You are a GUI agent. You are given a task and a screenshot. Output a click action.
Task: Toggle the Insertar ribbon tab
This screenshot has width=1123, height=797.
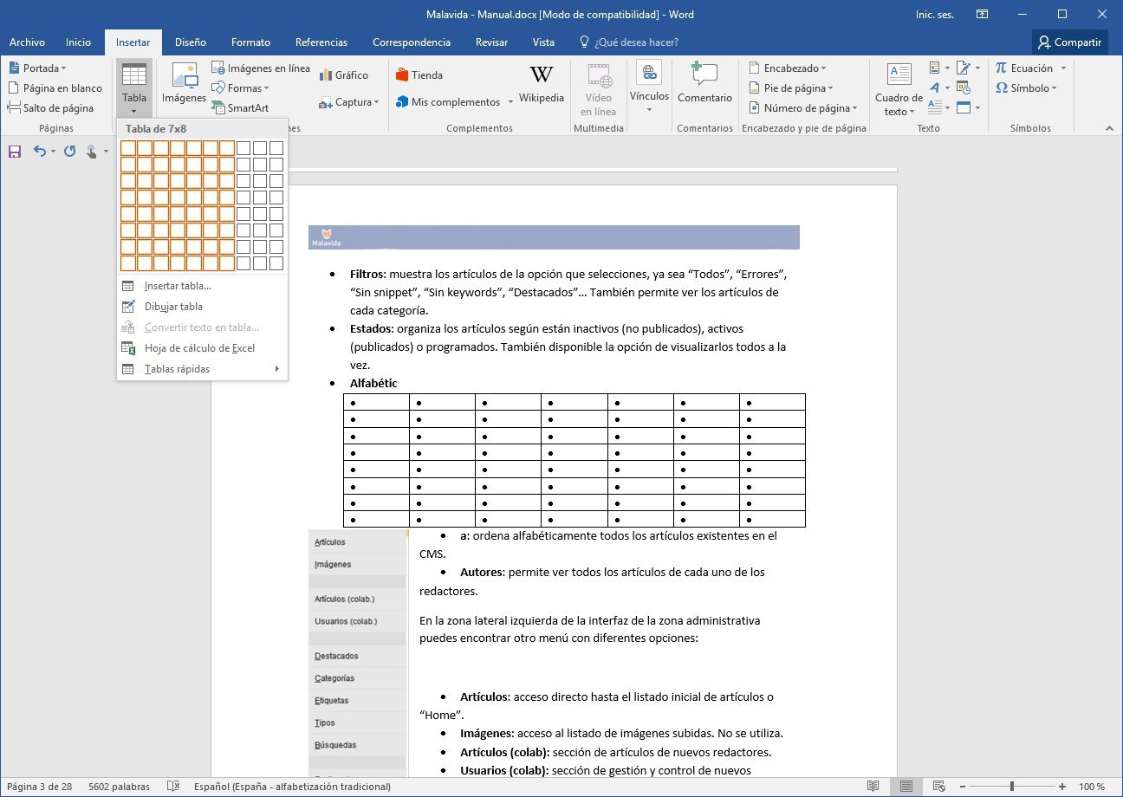click(x=132, y=42)
